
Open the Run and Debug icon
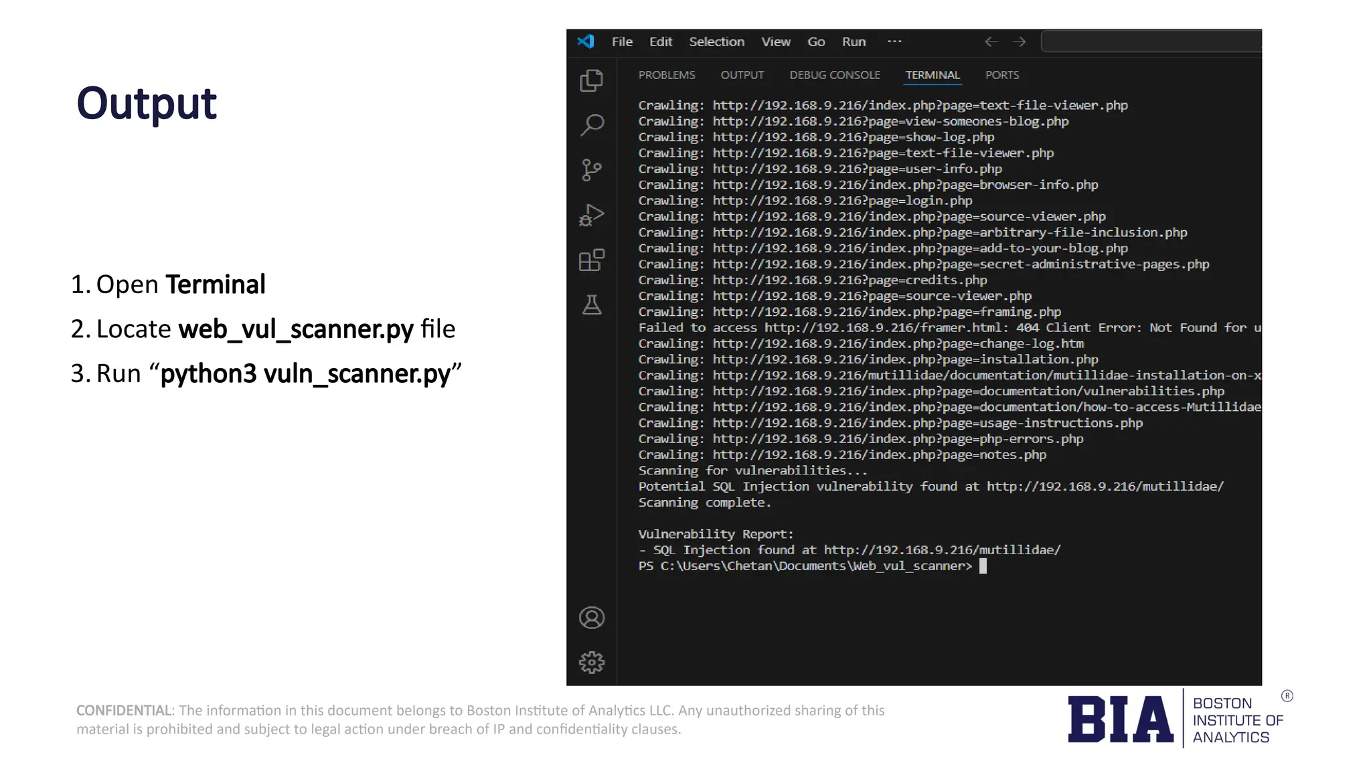coord(592,215)
